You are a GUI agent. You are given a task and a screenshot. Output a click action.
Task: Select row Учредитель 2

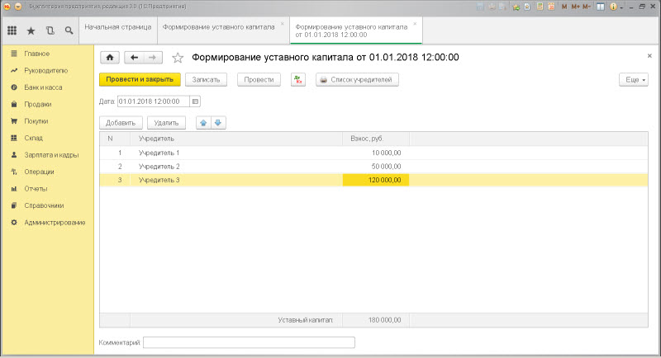click(x=373, y=167)
